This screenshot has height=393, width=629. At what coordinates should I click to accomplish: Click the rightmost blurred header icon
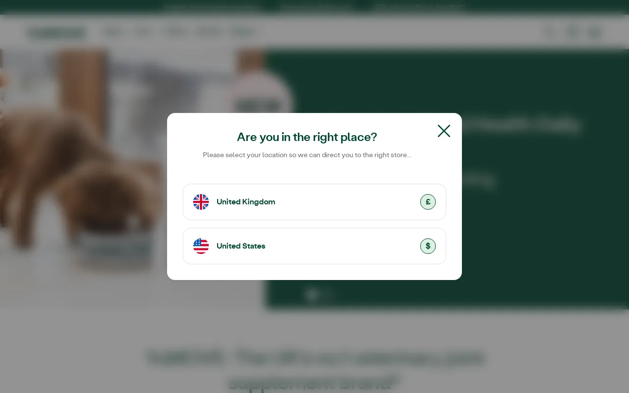pyautogui.click(x=595, y=32)
